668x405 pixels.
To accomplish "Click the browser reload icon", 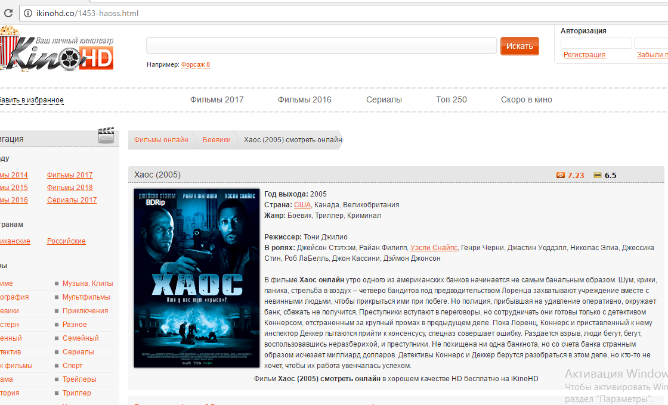I will (8, 13).
